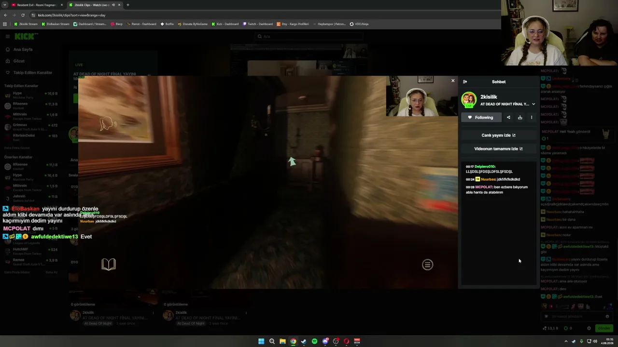Click the round menu icon in the game video
The height and width of the screenshot is (347, 618).
427,265
